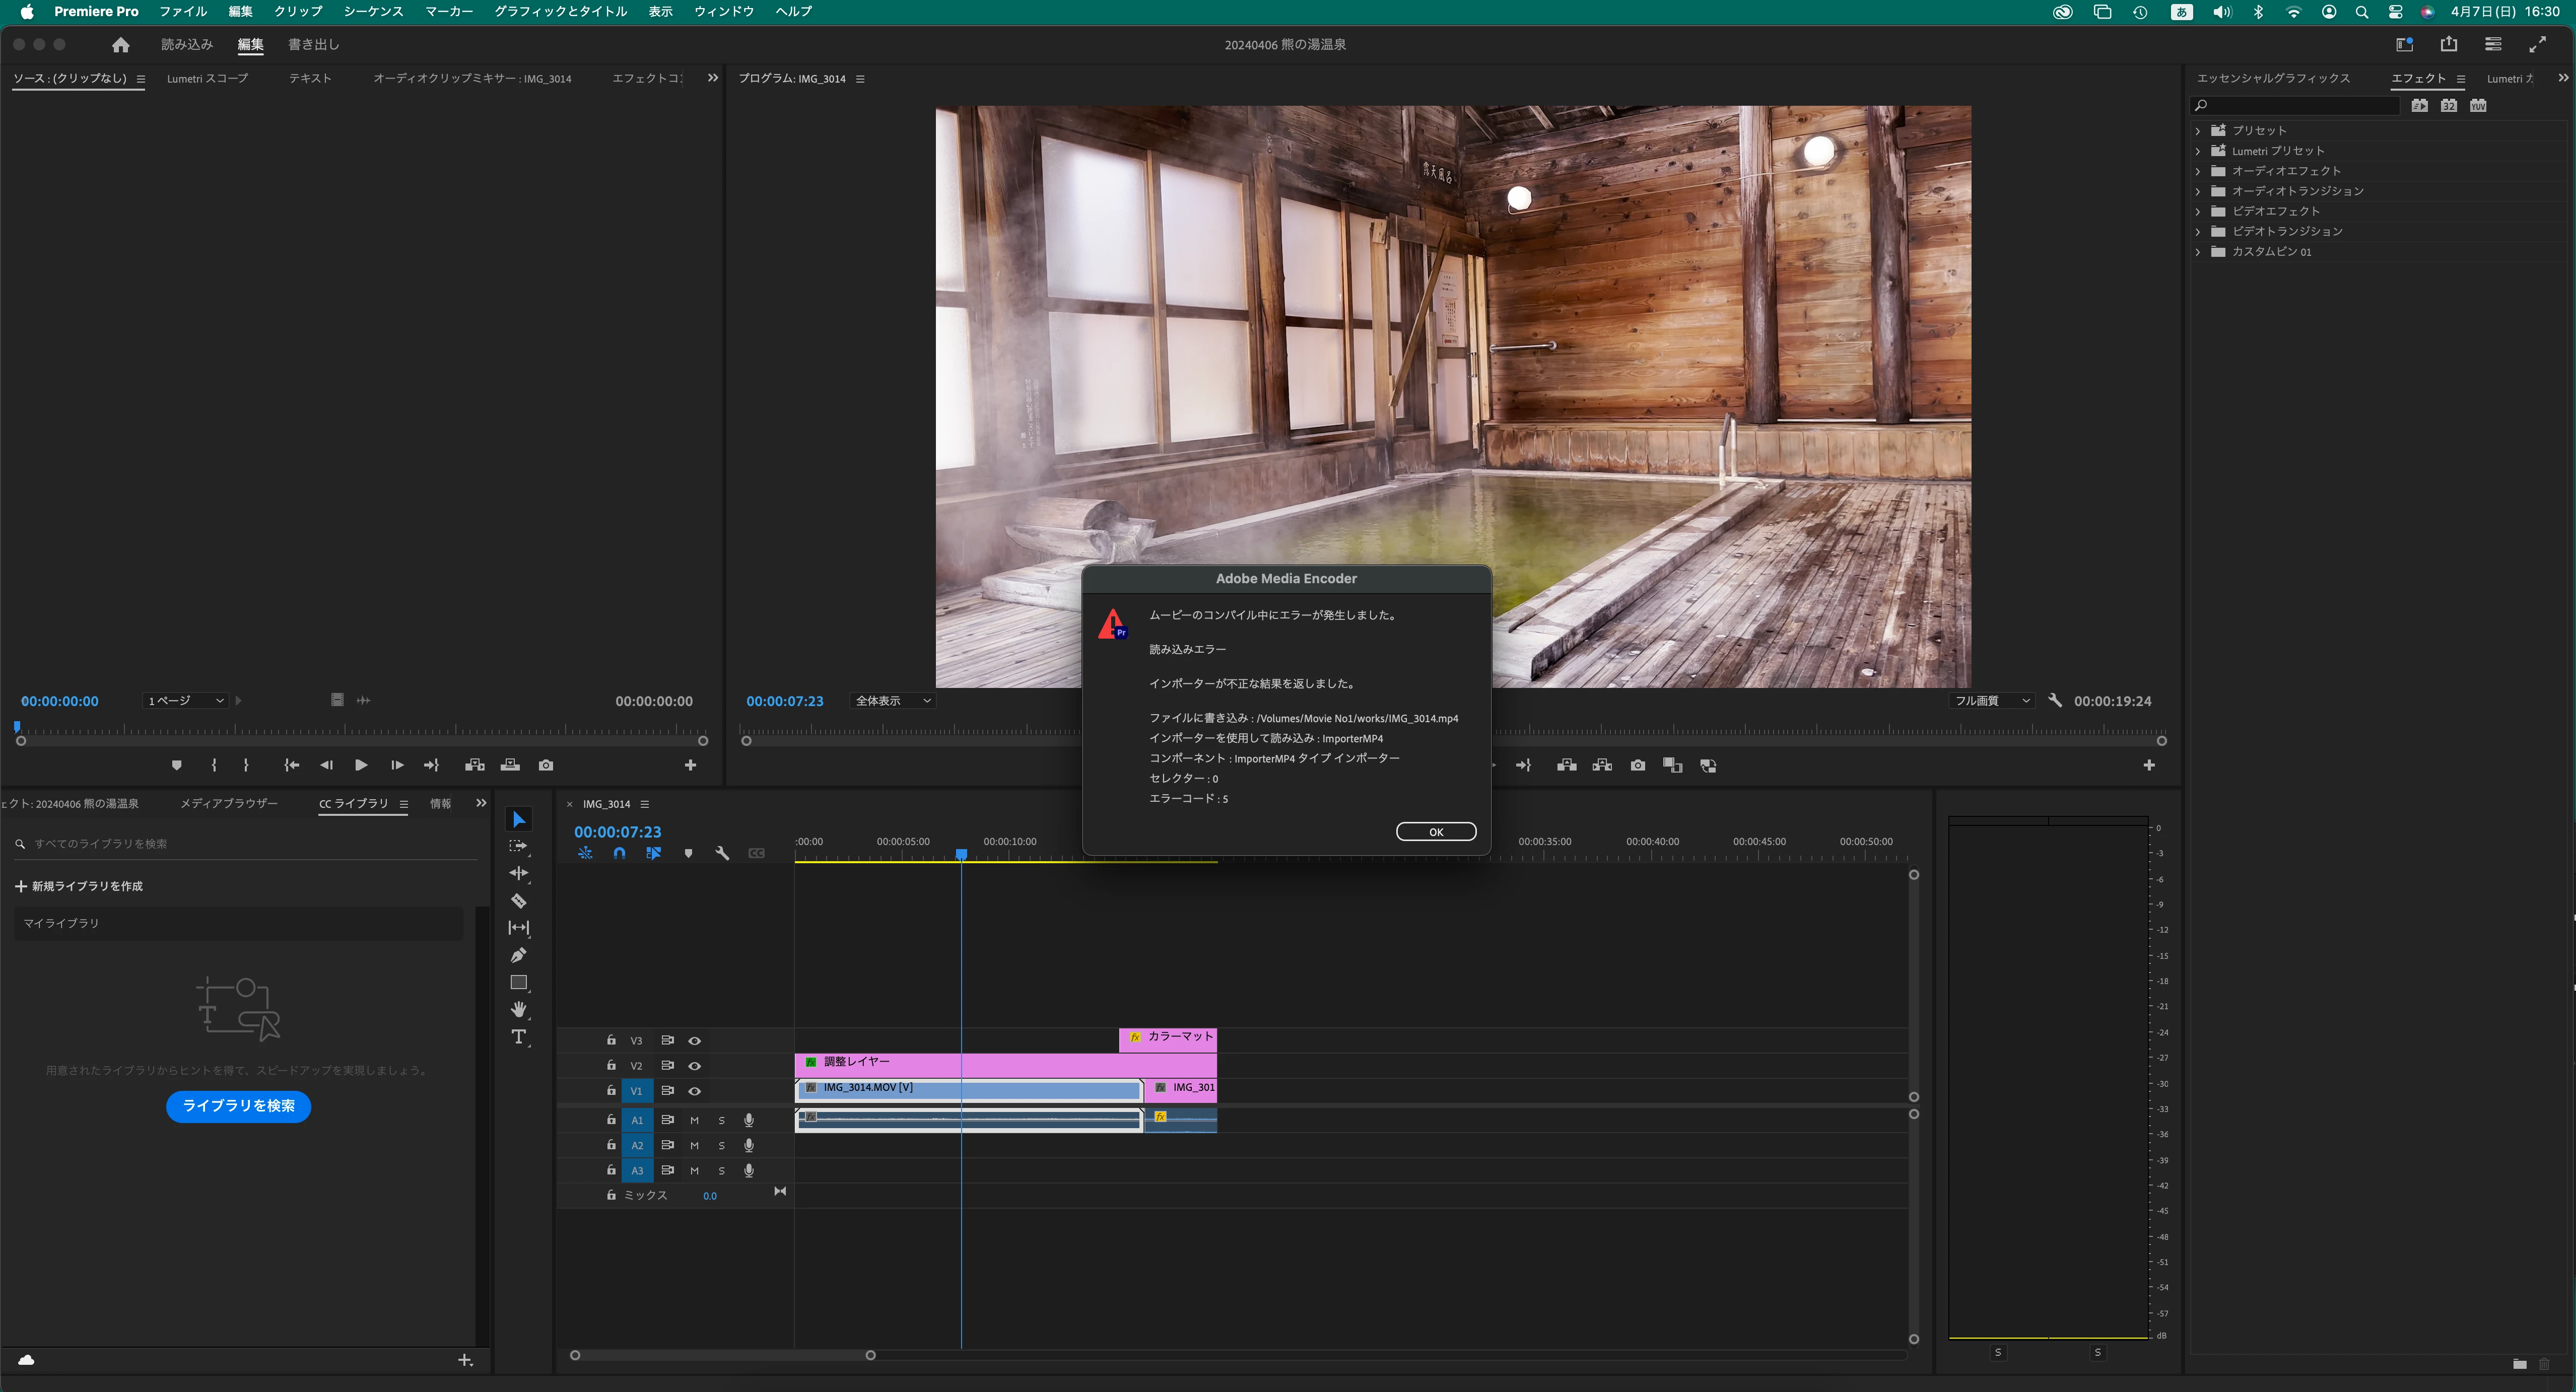The height and width of the screenshot is (1392, 2576).
Task: Hide the V2 track output eye
Action: [x=694, y=1066]
